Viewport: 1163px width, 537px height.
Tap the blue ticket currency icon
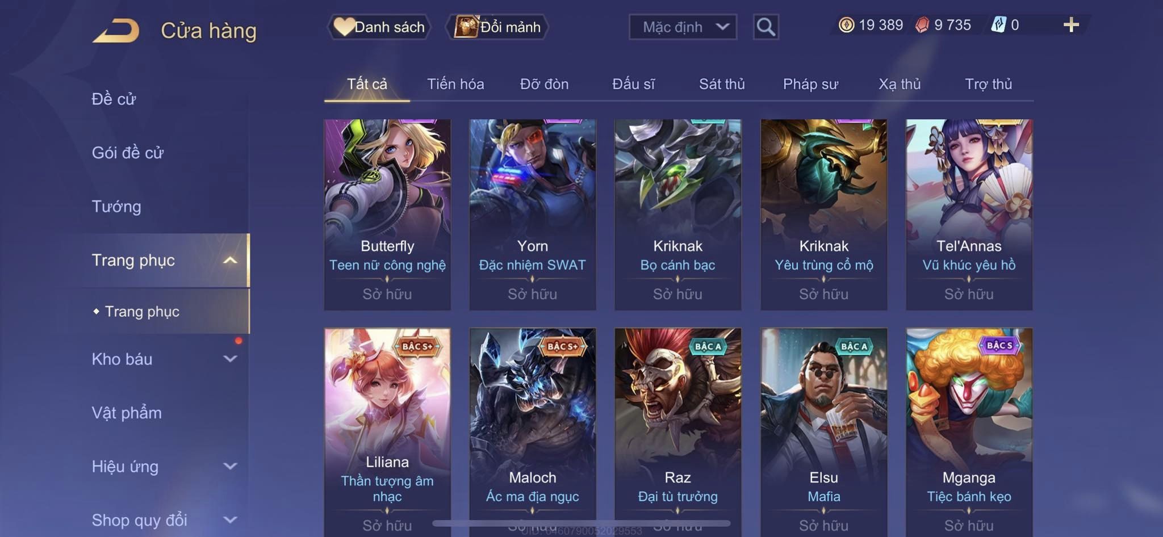pos(998,25)
